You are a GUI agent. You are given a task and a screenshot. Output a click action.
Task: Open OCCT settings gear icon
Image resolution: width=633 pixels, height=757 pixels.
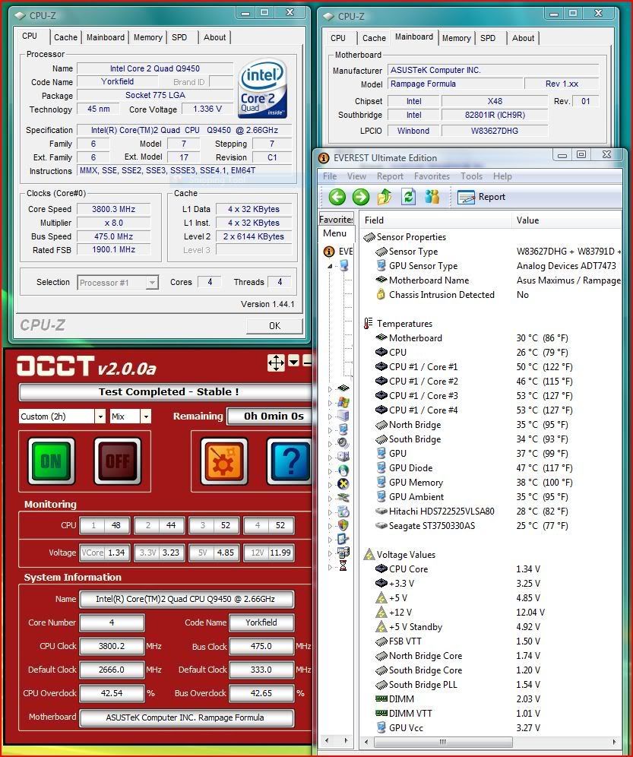pyautogui.click(x=224, y=461)
